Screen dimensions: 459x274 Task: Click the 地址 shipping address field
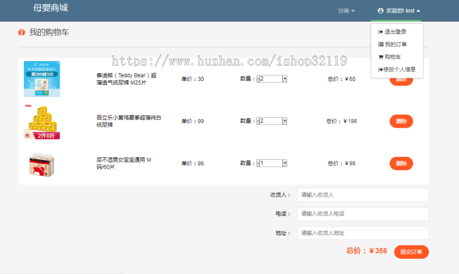coord(363,233)
